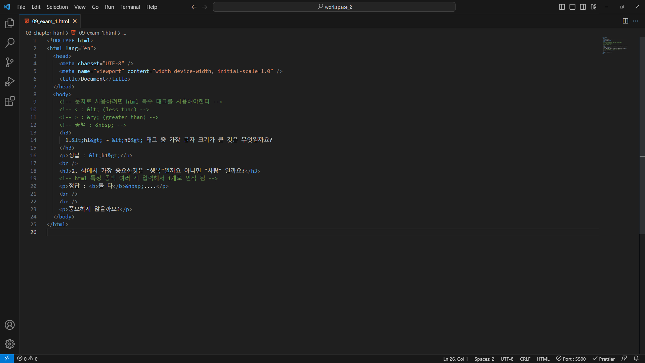Viewport: 645px width, 363px height.
Task: Expand 03_chapter_html breadcrumb folder
Action: pyautogui.click(x=45, y=33)
